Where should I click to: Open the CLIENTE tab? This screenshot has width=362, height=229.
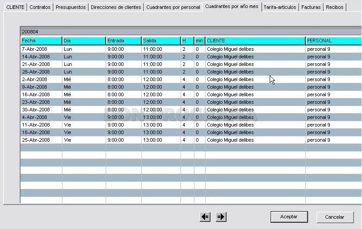click(15, 7)
